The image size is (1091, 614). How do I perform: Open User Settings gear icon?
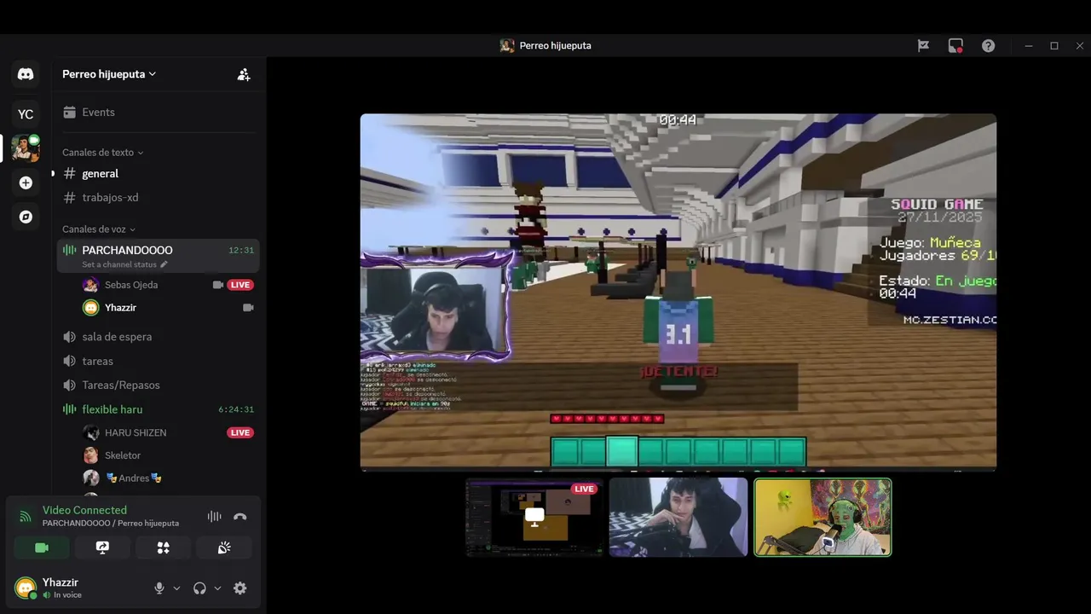click(240, 588)
